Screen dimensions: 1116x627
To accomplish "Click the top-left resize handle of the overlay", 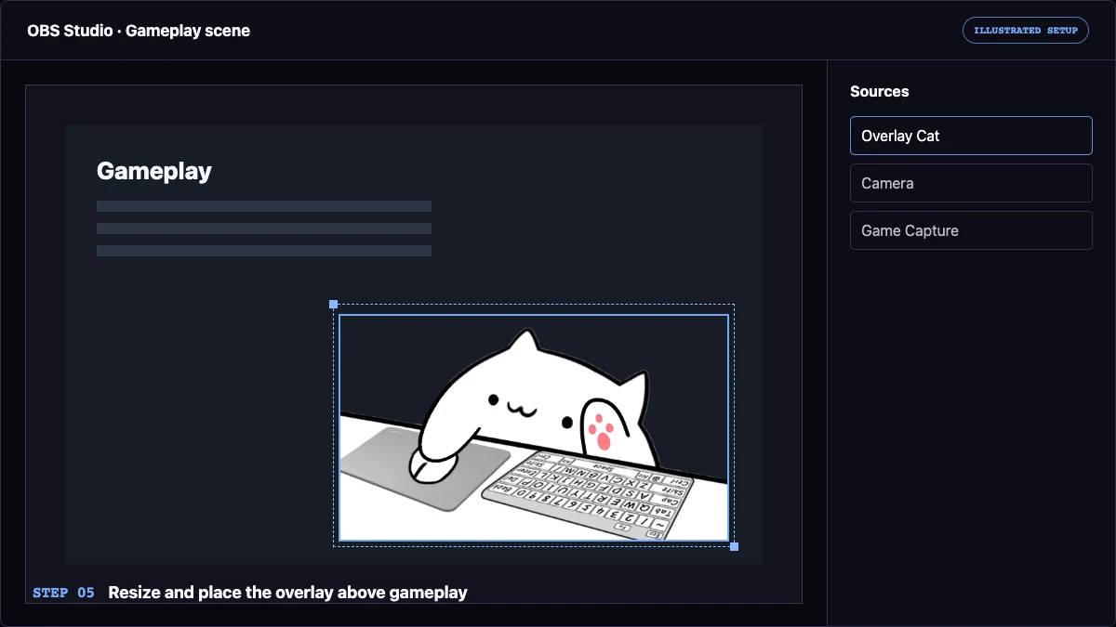I will tap(334, 304).
